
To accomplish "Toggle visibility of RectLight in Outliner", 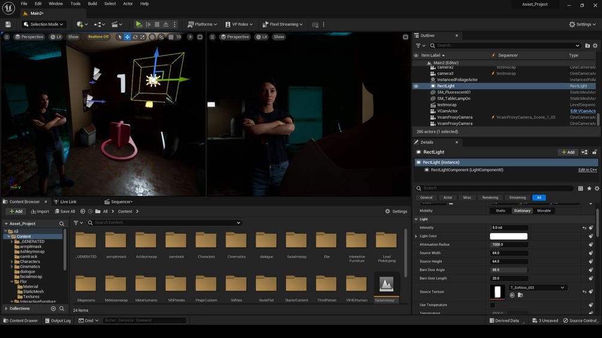I will click(416, 86).
